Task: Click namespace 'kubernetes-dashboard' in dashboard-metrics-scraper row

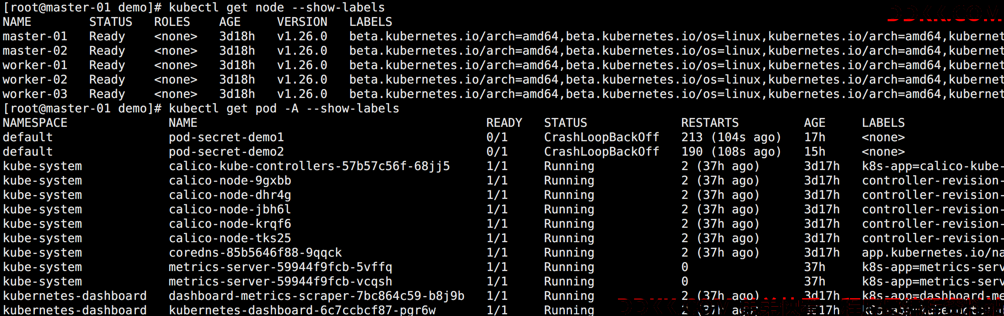Action: click(75, 296)
